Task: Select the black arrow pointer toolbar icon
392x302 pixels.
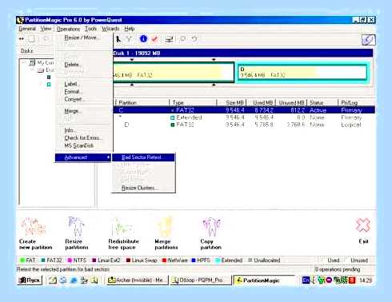Action: (118, 39)
